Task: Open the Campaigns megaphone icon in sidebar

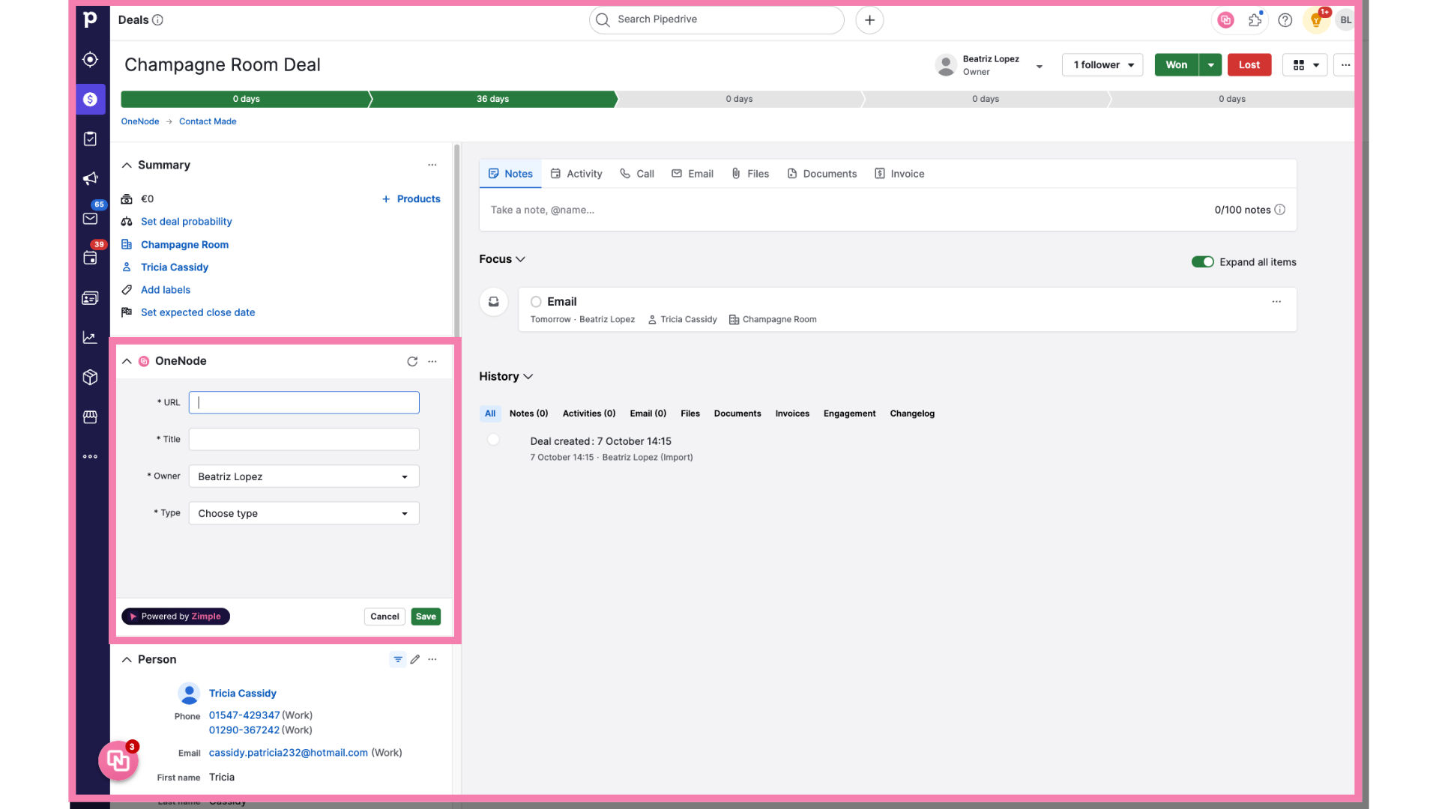Action: click(x=90, y=178)
